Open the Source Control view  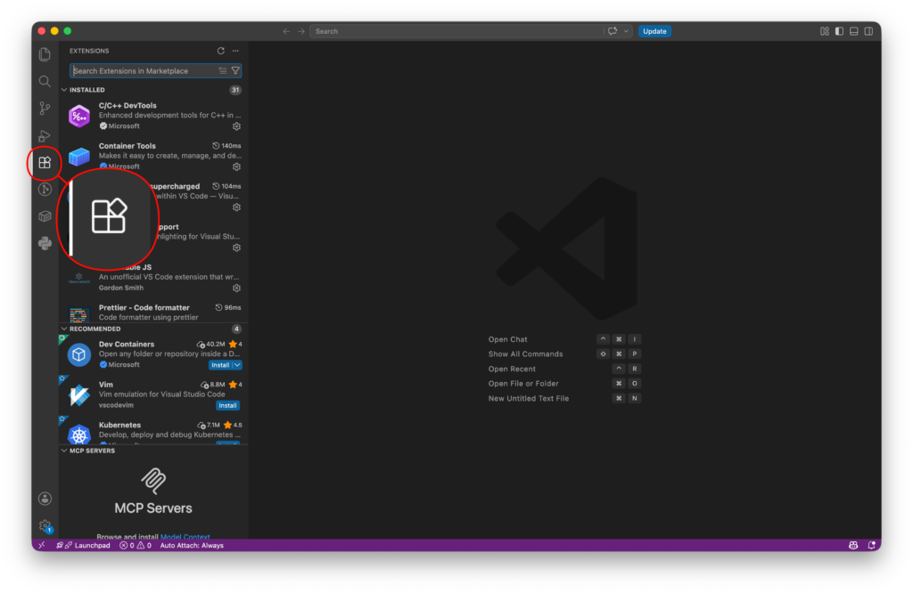click(45, 108)
